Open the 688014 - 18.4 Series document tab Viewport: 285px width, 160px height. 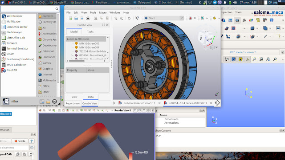(x=188, y=103)
